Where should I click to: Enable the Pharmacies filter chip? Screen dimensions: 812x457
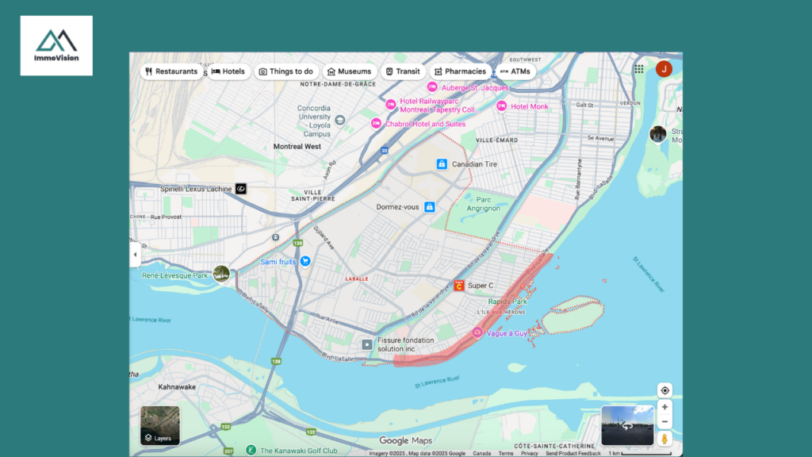point(458,71)
